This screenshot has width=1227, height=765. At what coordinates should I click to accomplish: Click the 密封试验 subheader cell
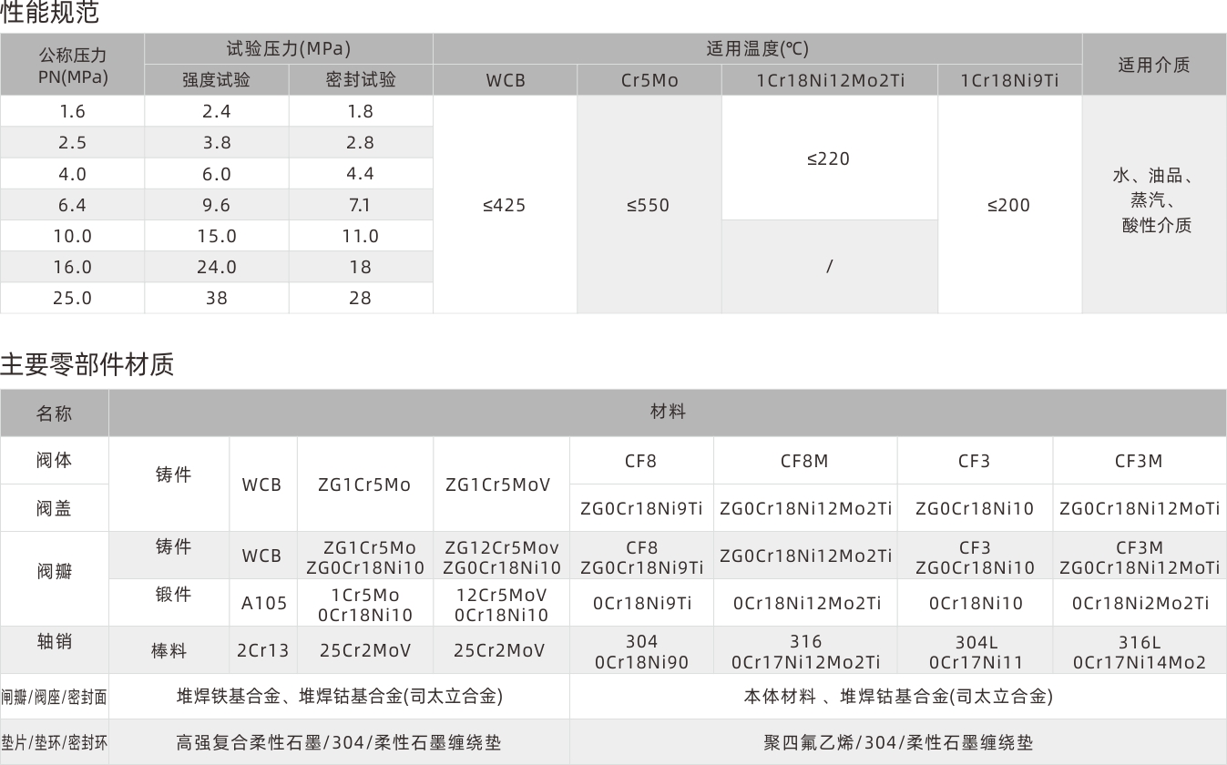tap(361, 79)
